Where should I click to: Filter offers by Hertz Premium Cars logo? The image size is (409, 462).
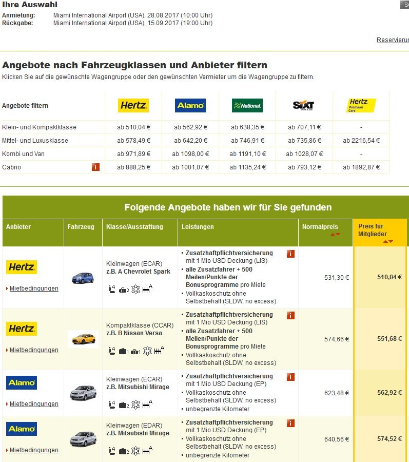click(x=361, y=105)
